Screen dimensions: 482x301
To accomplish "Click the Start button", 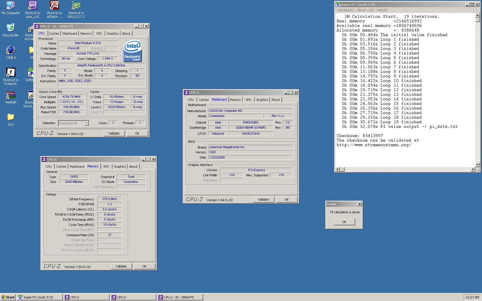I will 8,297.
